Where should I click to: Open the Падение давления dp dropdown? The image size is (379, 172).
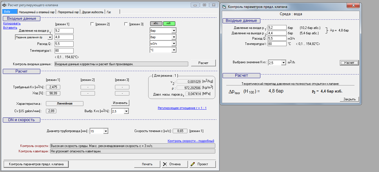(x=50, y=37)
